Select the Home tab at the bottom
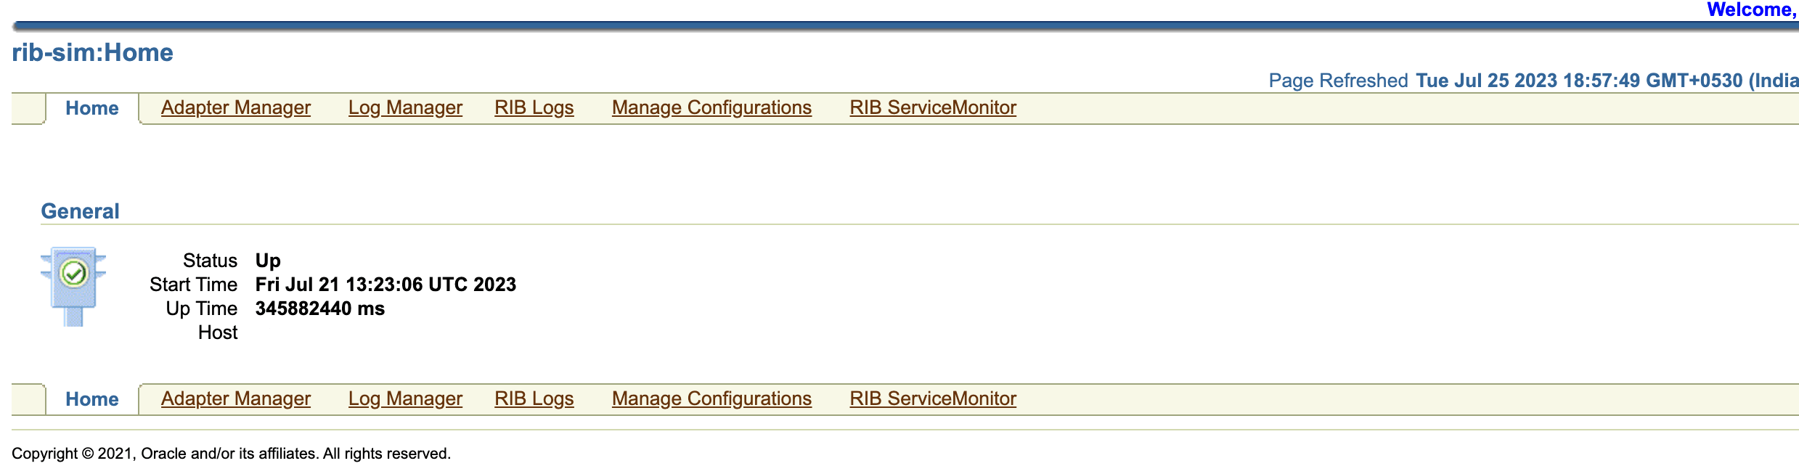Screen dimensions: 1799x466 91,398
